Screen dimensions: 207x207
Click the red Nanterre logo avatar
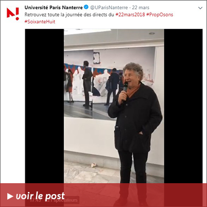pyautogui.click(x=13, y=14)
